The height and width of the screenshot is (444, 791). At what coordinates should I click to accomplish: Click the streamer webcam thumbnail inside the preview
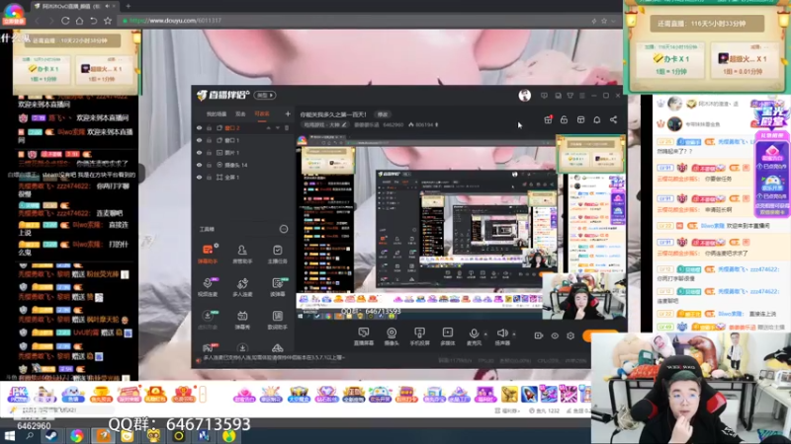pyautogui.click(x=583, y=297)
